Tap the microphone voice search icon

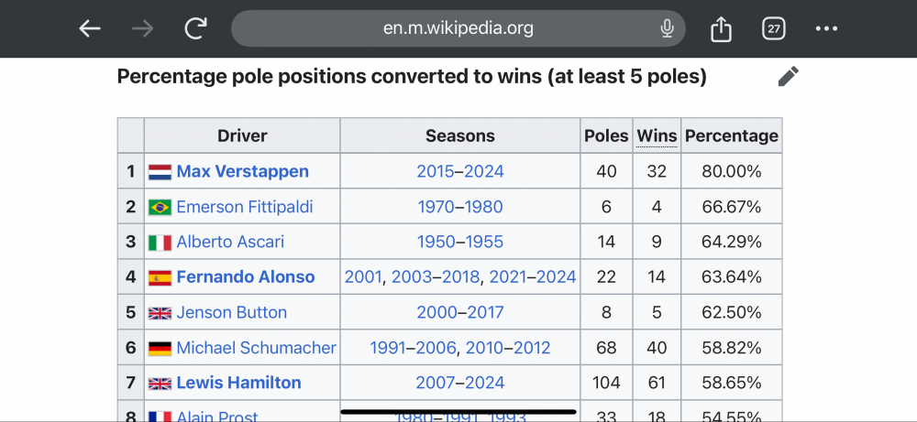[x=668, y=28]
